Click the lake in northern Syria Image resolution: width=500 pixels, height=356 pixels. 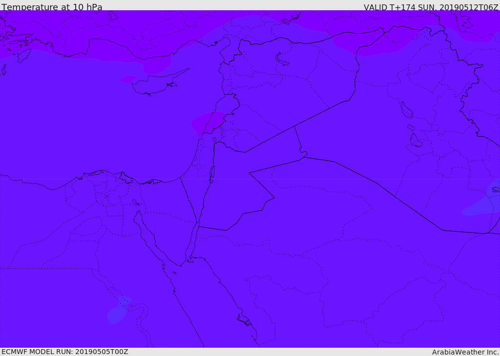282,59
